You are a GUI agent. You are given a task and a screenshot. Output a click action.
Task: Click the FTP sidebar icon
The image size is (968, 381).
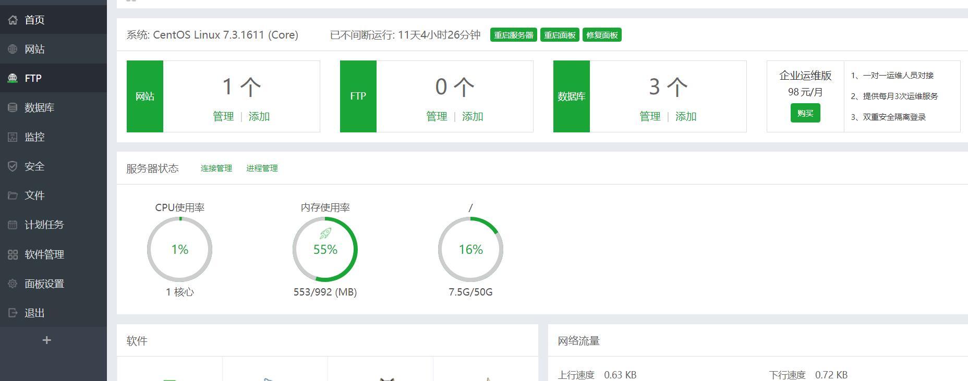13,78
